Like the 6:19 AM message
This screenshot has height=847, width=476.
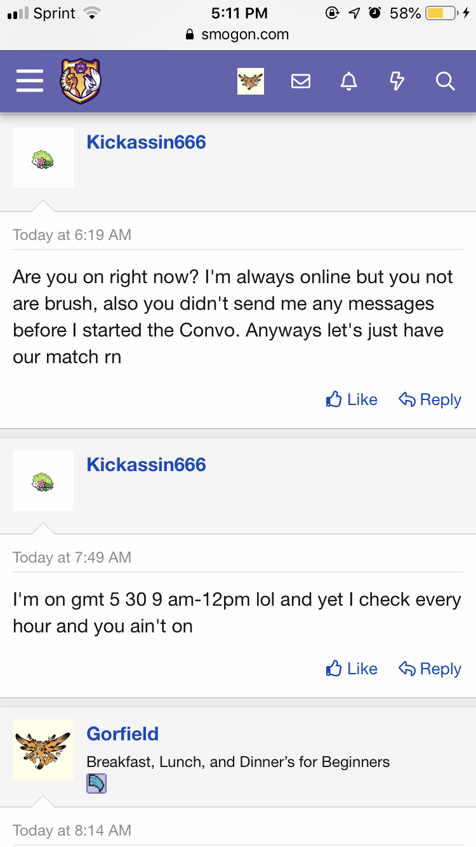[x=352, y=399]
